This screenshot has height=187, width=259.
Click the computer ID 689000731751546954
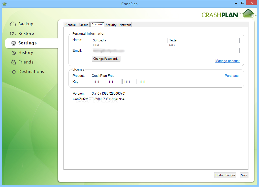pyautogui.click(x=109, y=99)
